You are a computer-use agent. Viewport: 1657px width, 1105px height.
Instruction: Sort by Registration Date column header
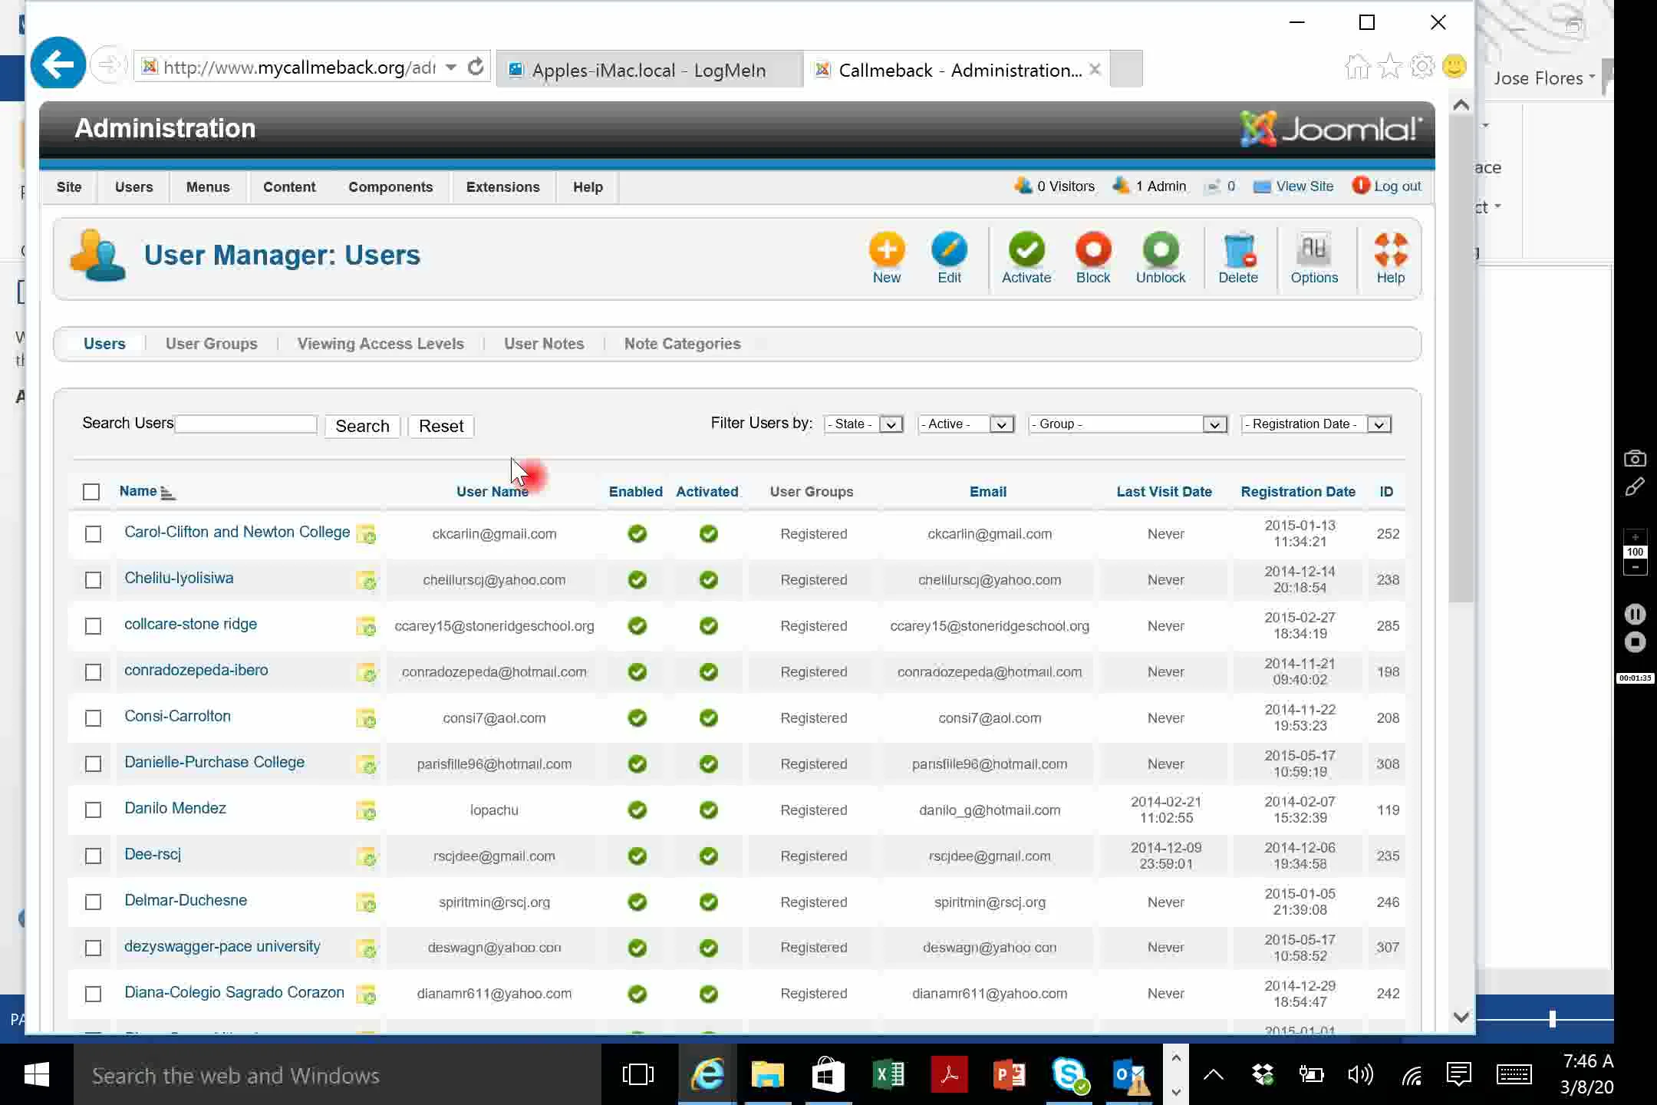coord(1298,492)
